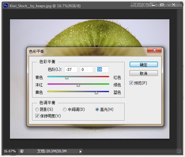Click the 16.67% zoom field in status bar

point(10,151)
